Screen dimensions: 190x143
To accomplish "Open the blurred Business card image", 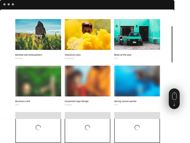I will coord(38,81).
